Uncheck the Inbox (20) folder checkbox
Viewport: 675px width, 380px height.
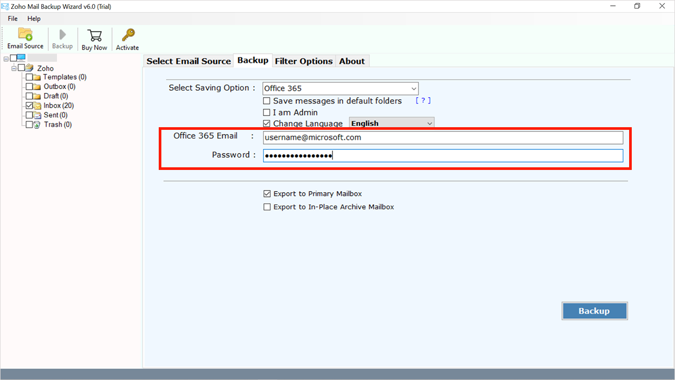[29, 106]
